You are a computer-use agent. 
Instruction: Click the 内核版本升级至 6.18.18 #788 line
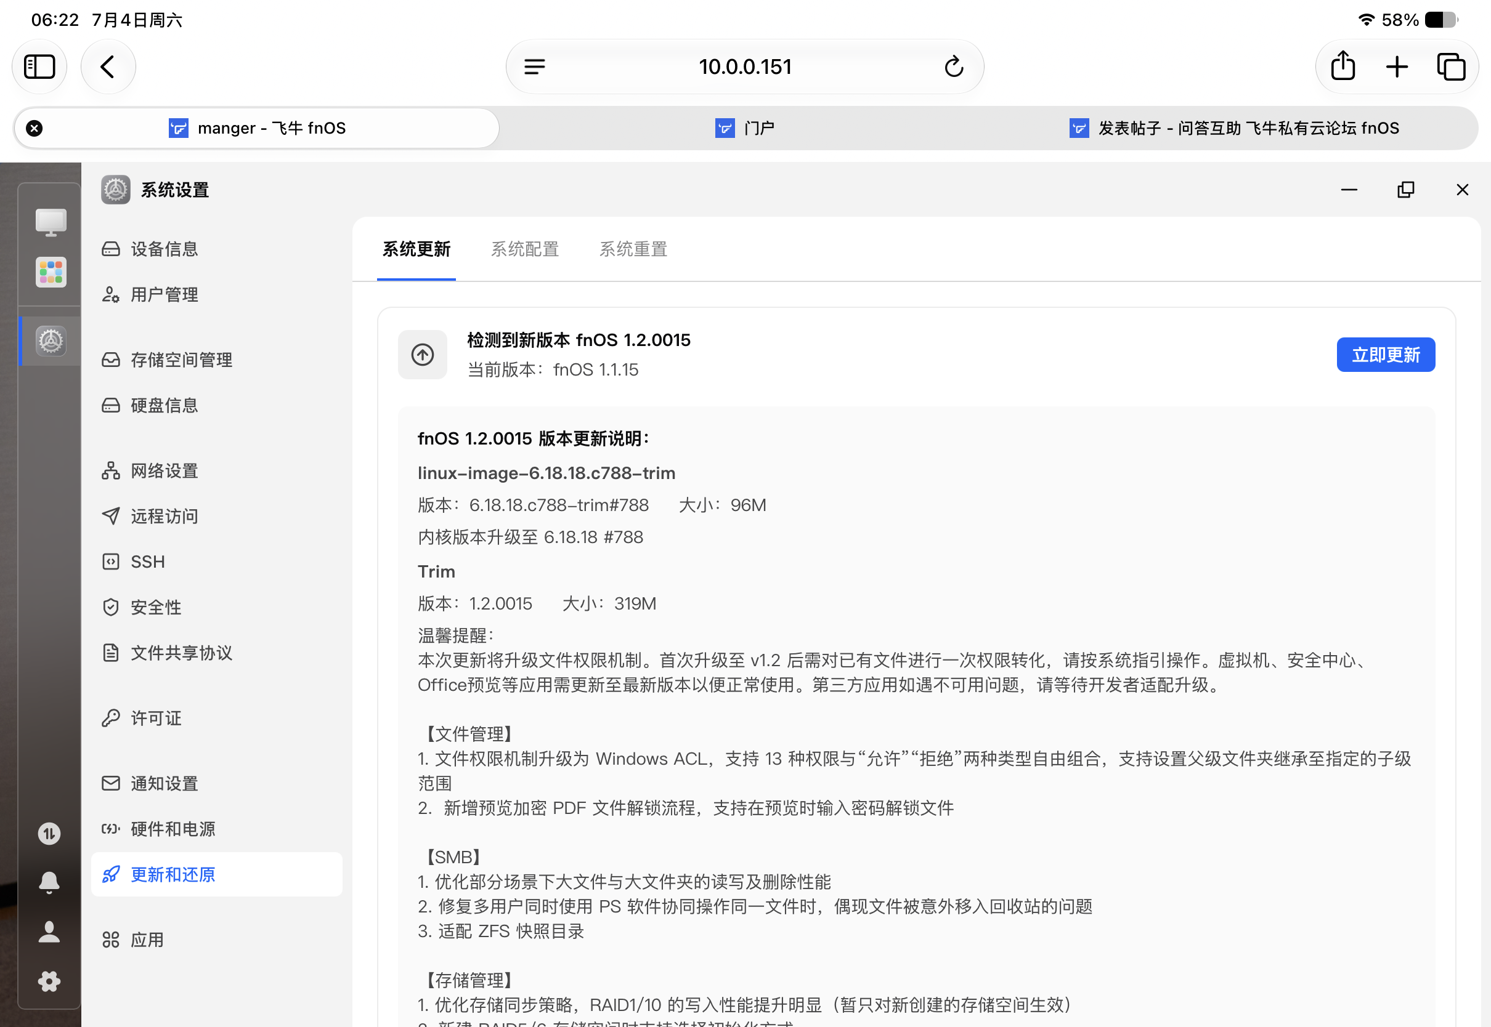(x=530, y=538)
